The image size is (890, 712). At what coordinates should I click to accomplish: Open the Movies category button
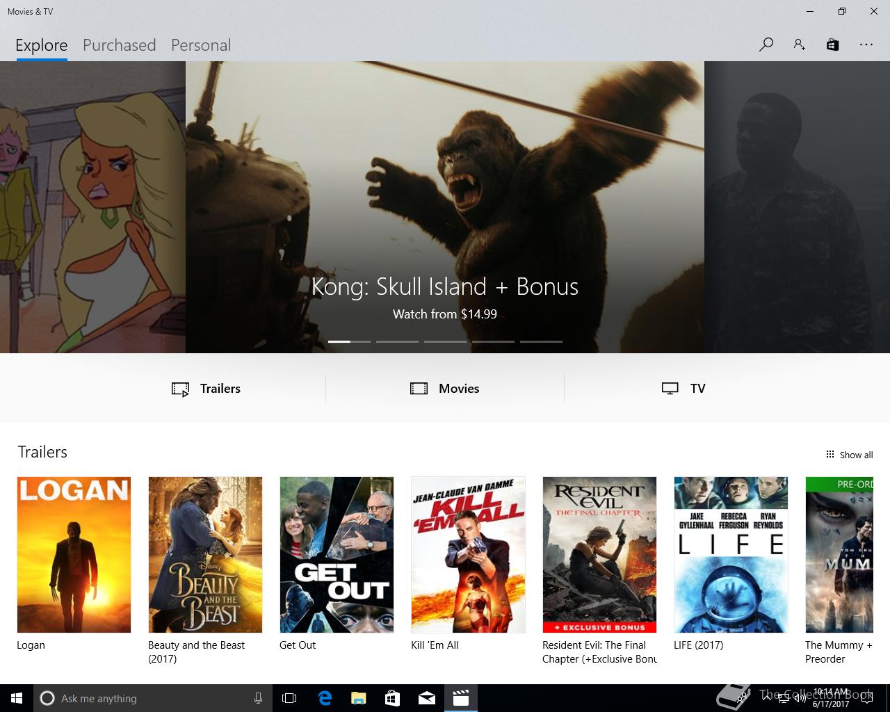click(444, 389)
